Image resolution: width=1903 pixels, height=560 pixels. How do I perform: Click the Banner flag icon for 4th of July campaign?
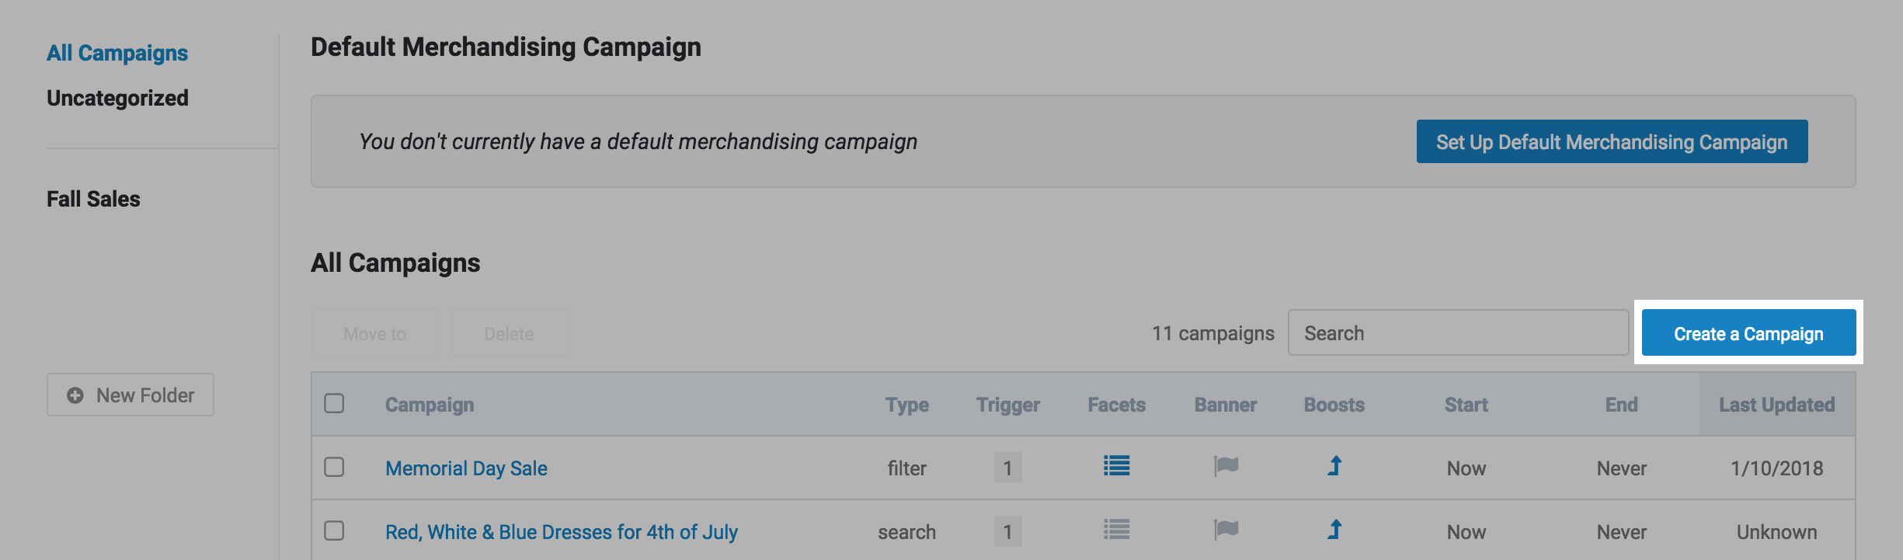pyautogui.click(x=1226, y=530)
